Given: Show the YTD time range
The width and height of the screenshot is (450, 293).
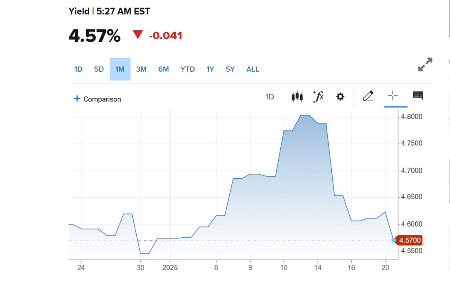Looking at the screenshot, I should pyautogui.click(x=188, y=69).
